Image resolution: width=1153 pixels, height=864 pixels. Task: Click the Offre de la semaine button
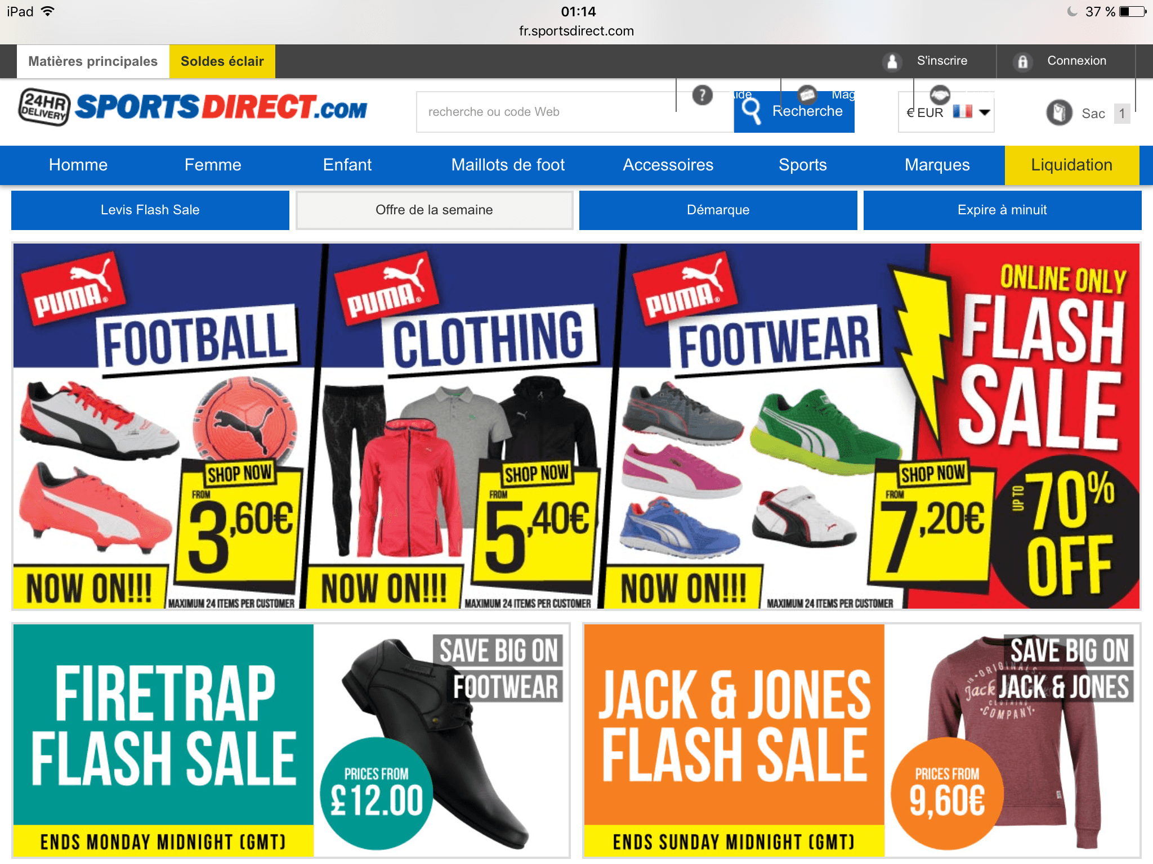[434, 210]
